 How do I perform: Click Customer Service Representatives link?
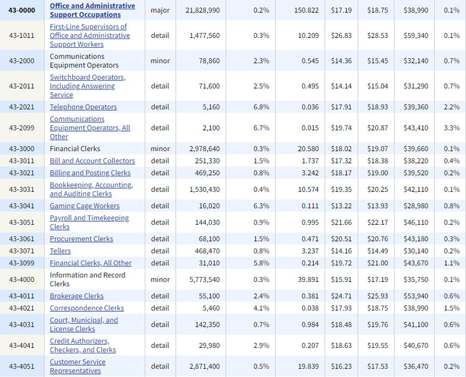click(x=78, y=366)
